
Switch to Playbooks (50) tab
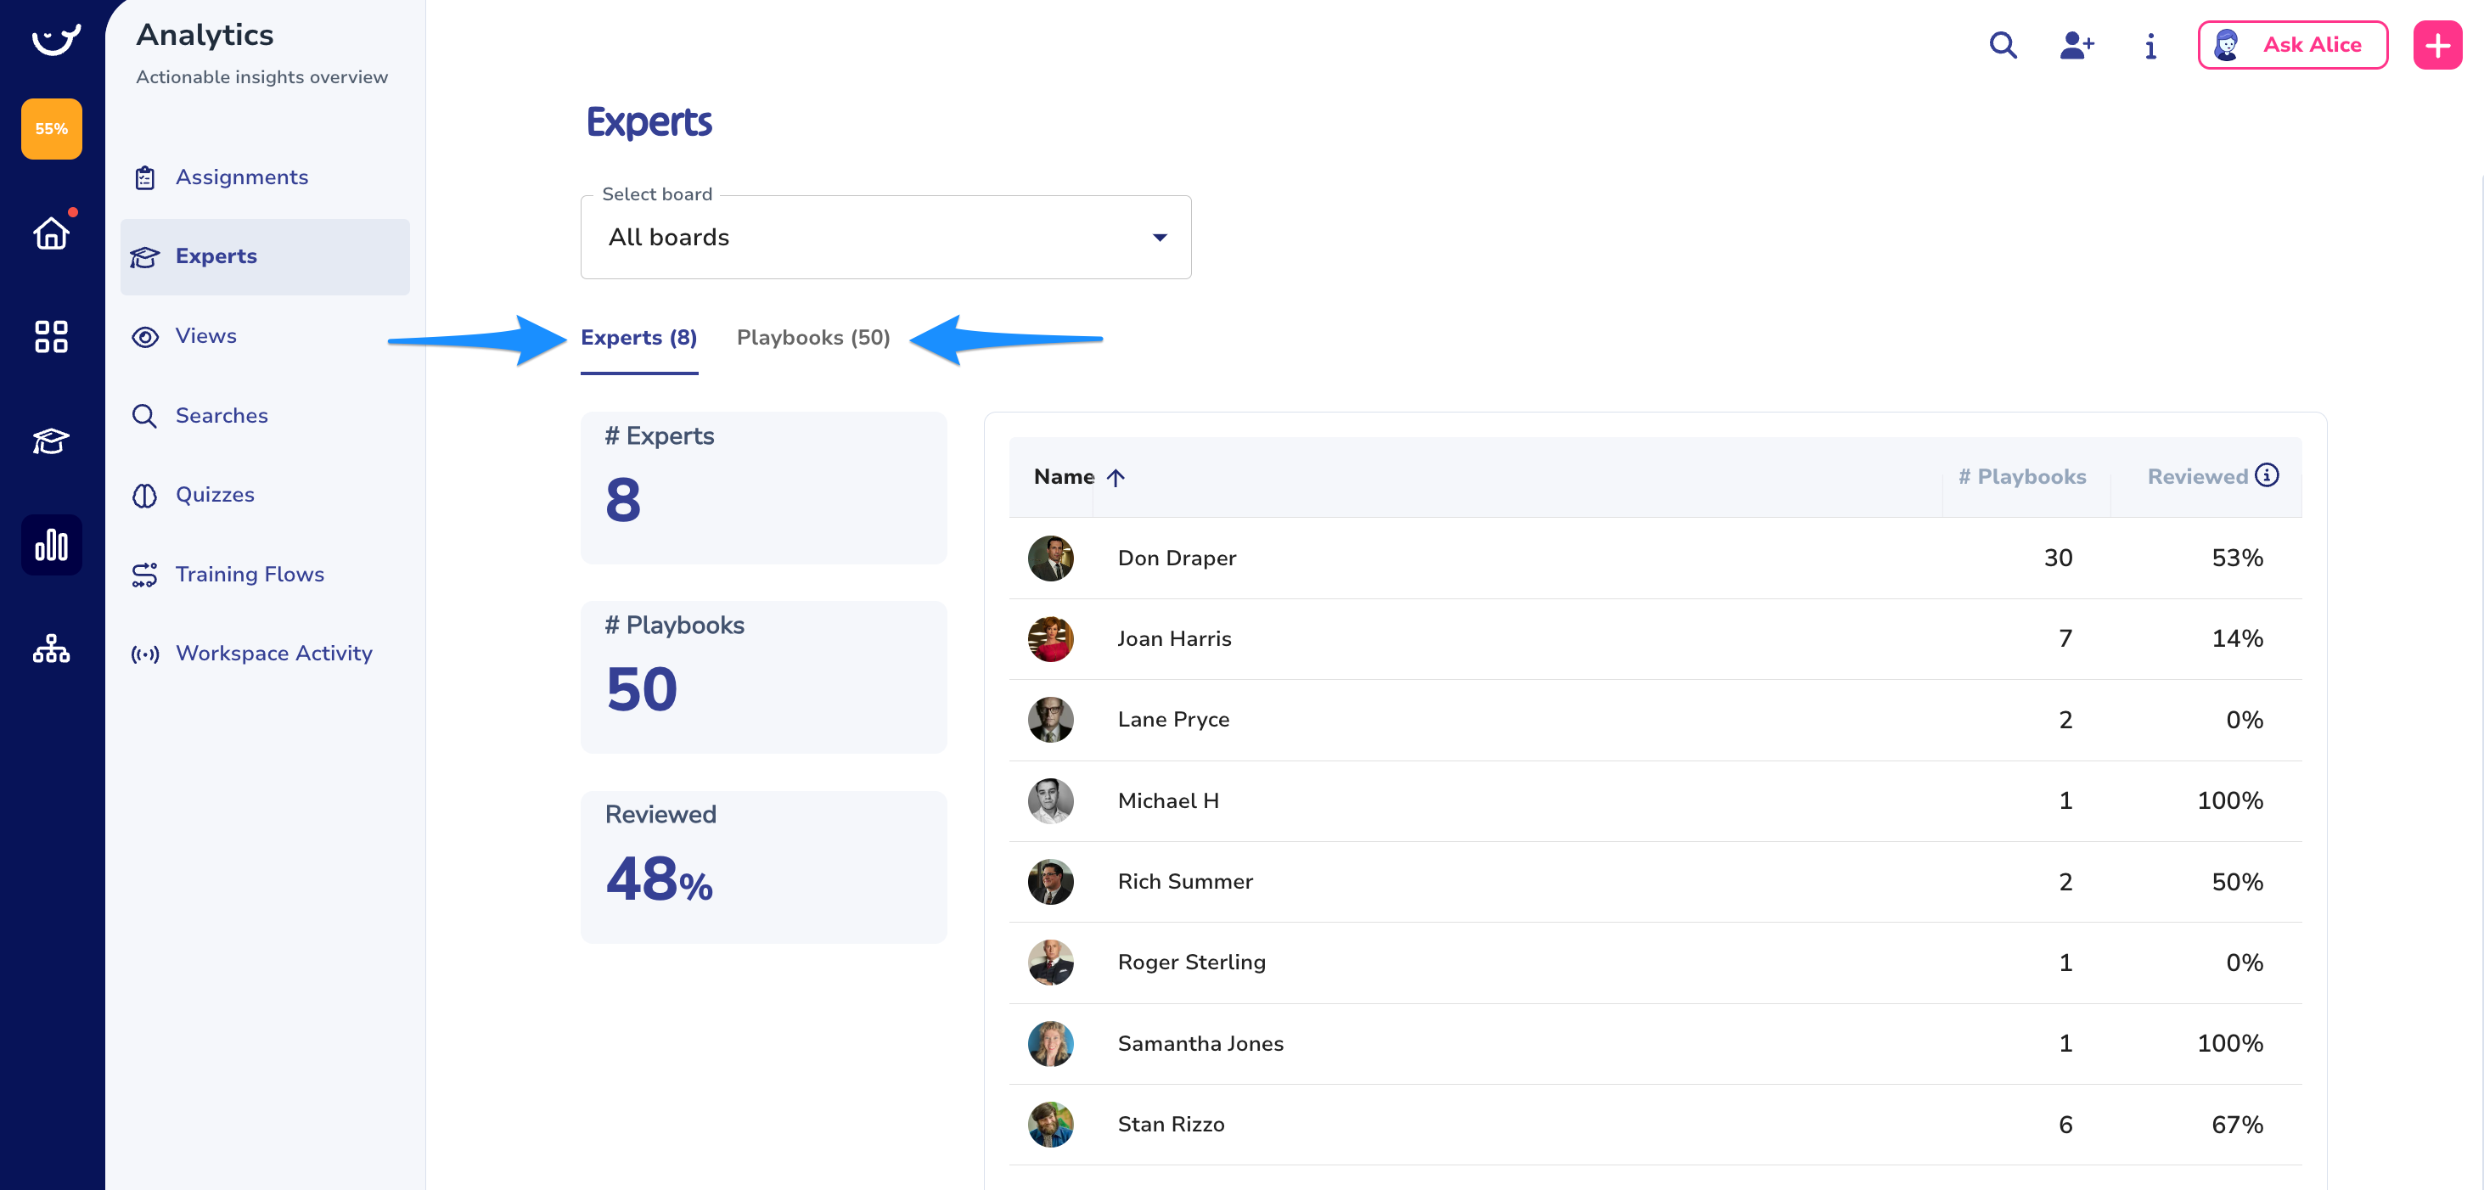tap(813, 338)
